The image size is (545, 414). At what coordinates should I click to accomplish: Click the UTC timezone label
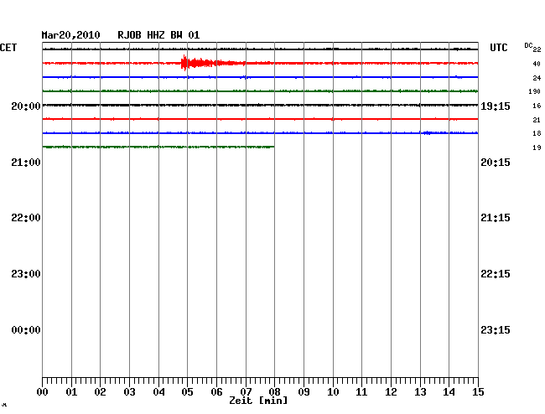click(x=499, y=48)
